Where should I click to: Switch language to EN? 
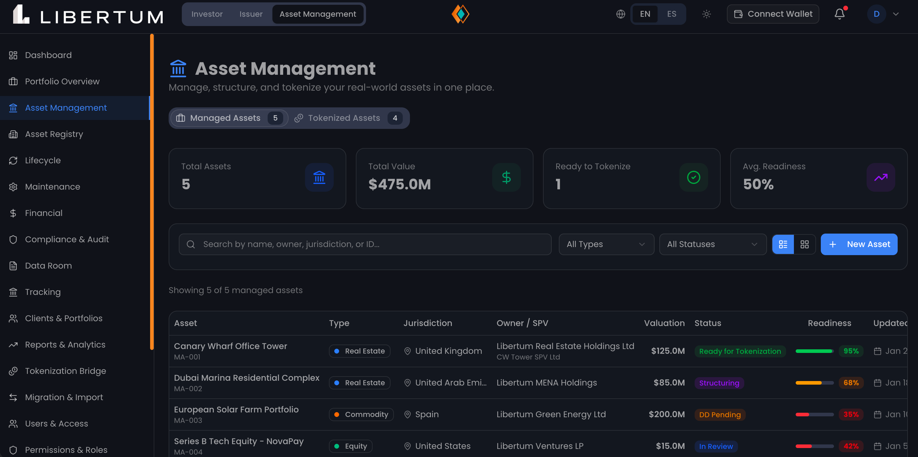coord(645,14)
